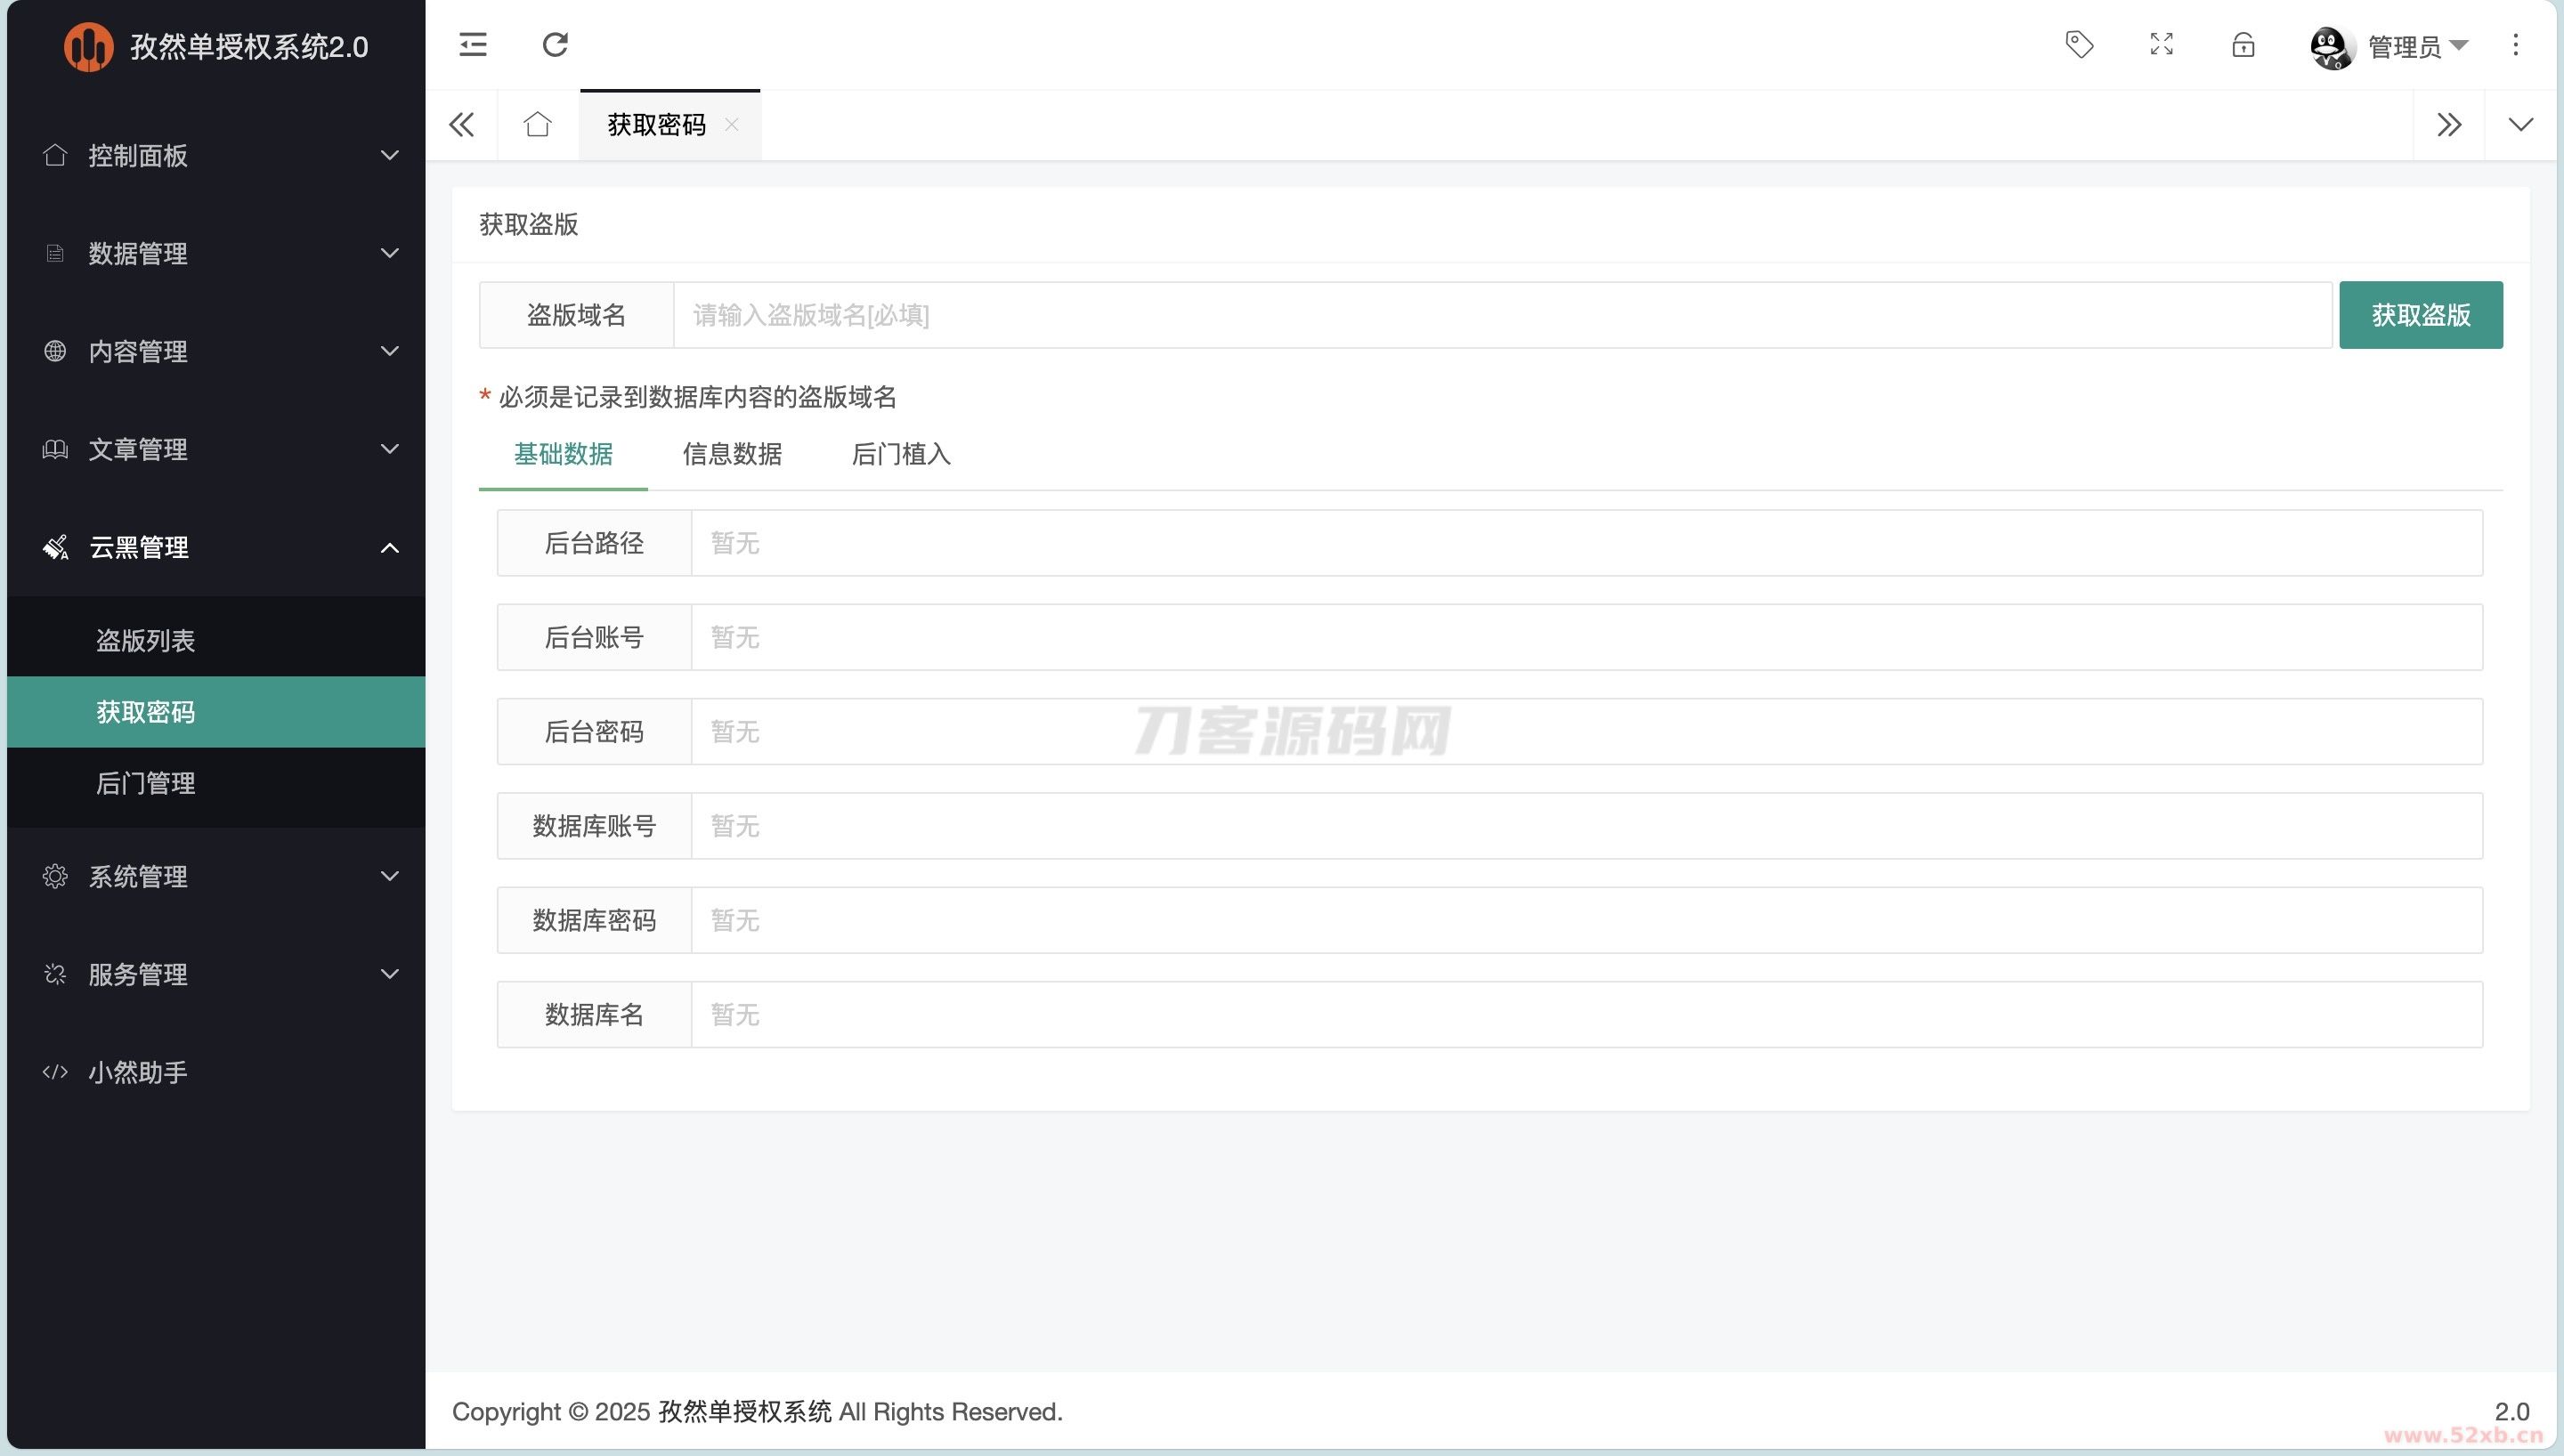This screenshot has width=2564, height=1456.
Task: Open the tab actions dropdown arrow
Action: pos(2520,125)
